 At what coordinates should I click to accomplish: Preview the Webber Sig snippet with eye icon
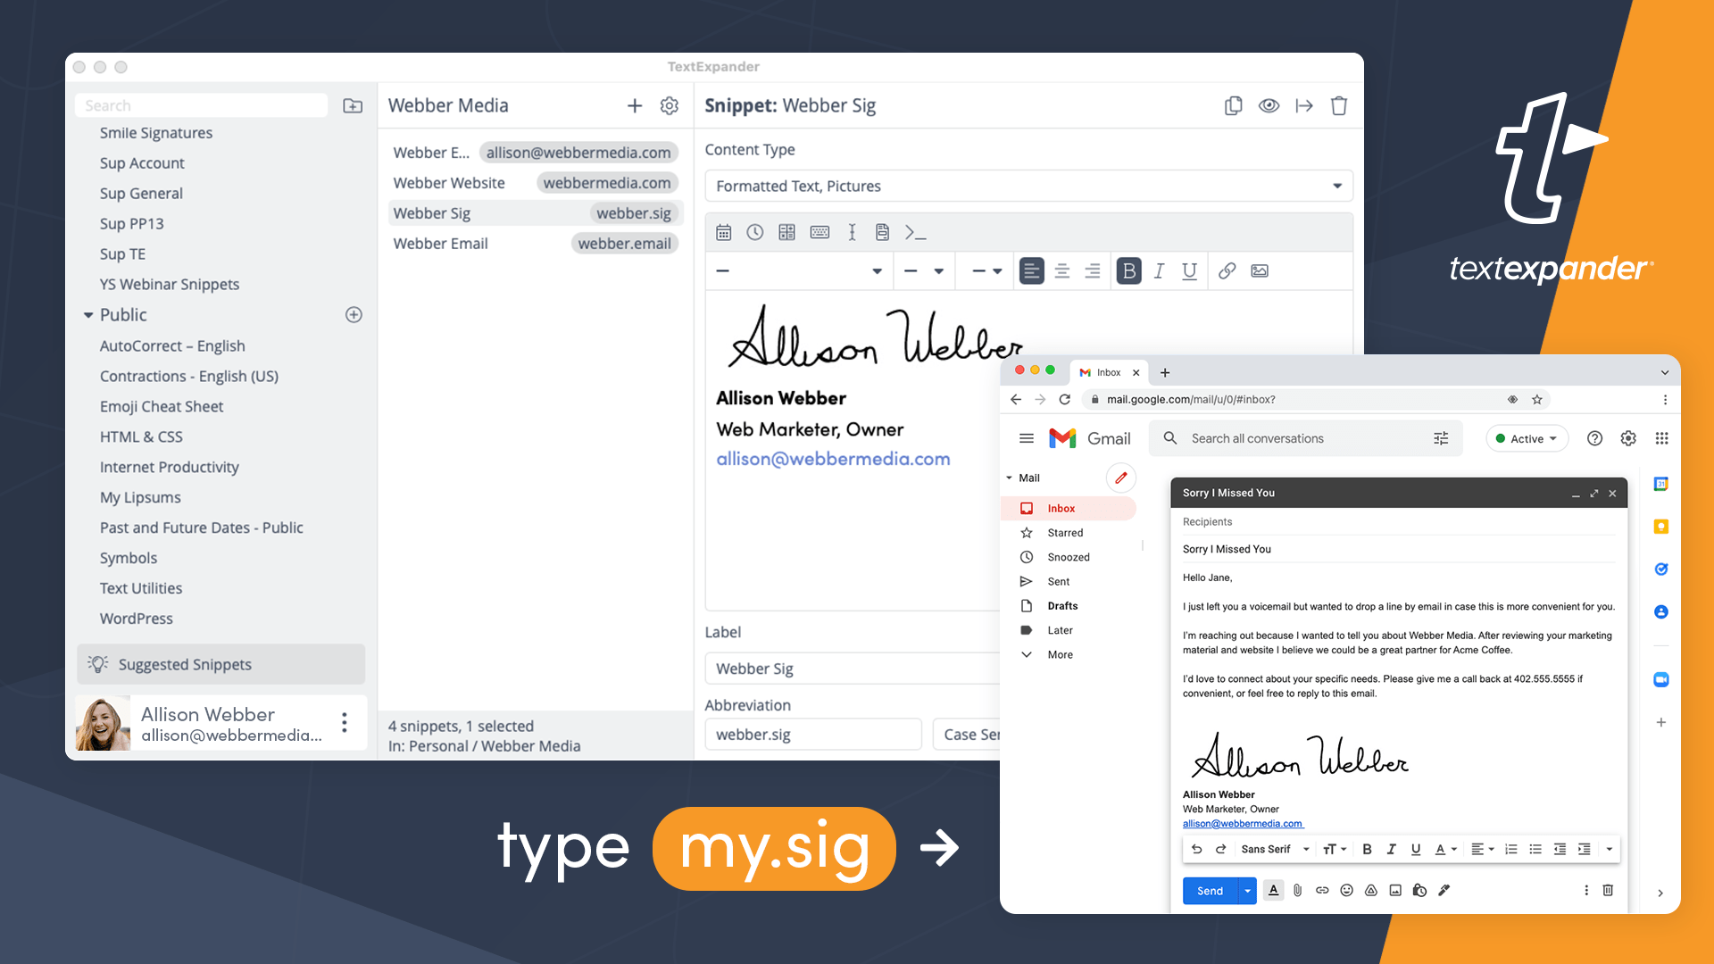click(1269, 105)
